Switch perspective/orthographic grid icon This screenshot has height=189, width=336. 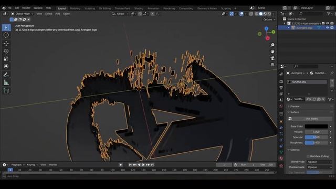[272, 65]
